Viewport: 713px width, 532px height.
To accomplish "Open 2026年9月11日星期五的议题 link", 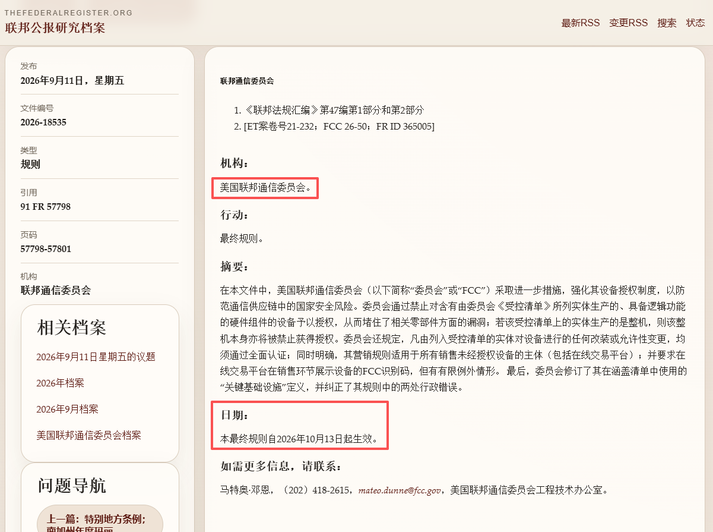I will [x=96, y=357].
